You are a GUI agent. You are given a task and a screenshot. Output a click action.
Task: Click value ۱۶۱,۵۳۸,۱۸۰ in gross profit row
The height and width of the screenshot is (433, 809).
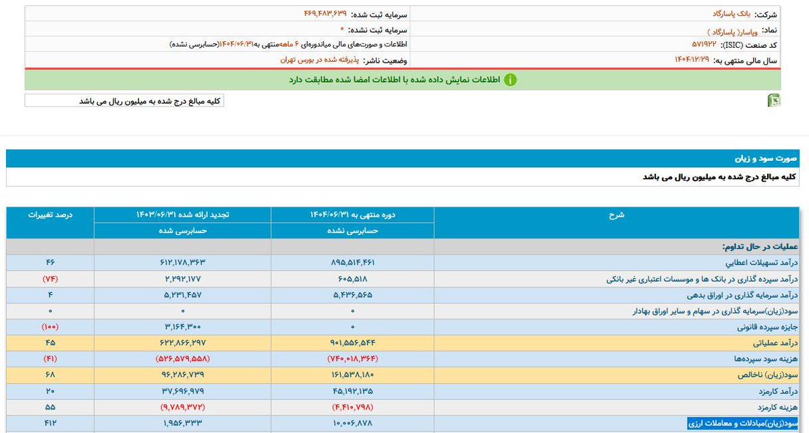pos(353,375)
